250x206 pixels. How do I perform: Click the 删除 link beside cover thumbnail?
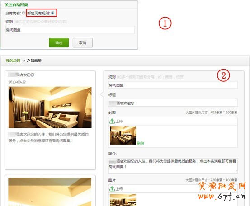(140, 143)
